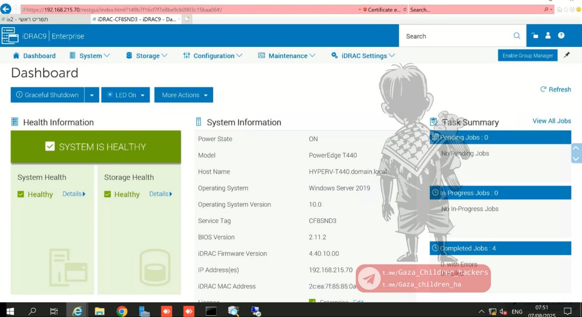The image size is (582, 317).
Task: Click the Refresh icon on the dashboard
Action: click(x=543, y=89)
